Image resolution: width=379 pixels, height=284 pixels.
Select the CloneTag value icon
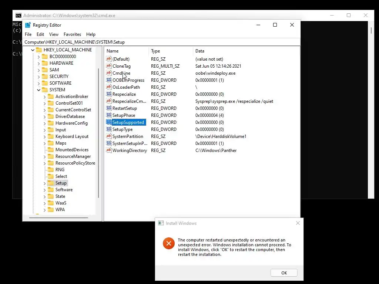coord(109,66)
